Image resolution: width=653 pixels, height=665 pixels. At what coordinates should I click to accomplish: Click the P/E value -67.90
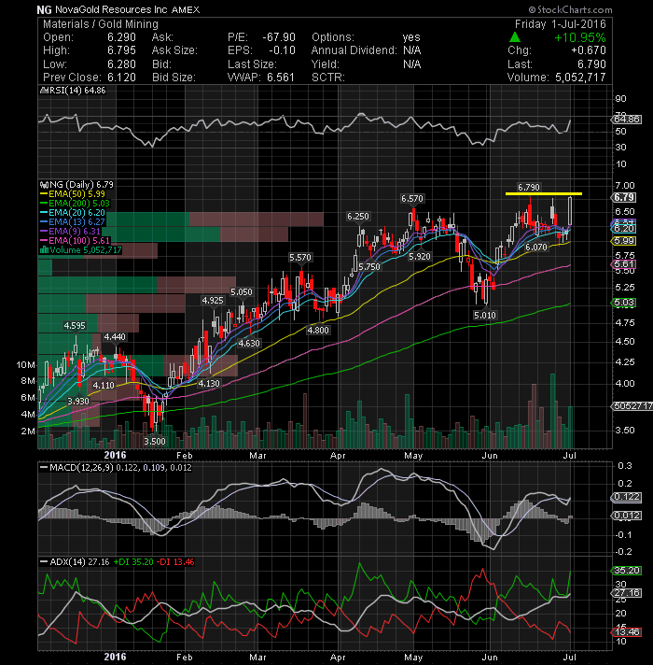coord(279,37)
